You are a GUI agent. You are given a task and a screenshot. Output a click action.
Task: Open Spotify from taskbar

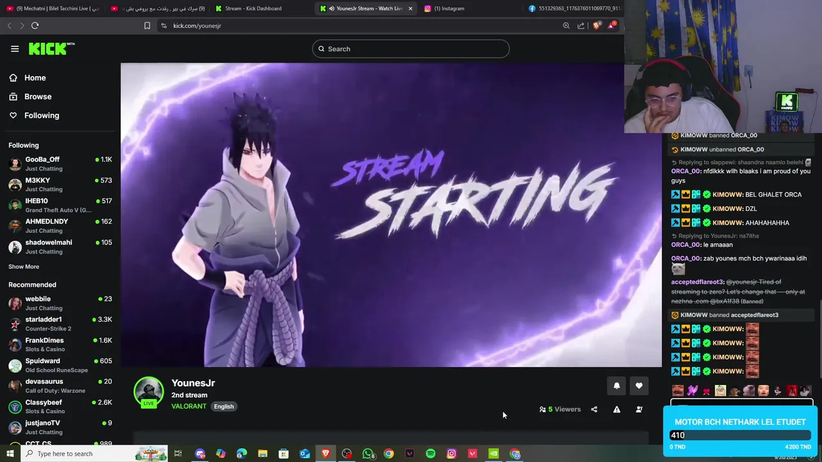point(430,454)
